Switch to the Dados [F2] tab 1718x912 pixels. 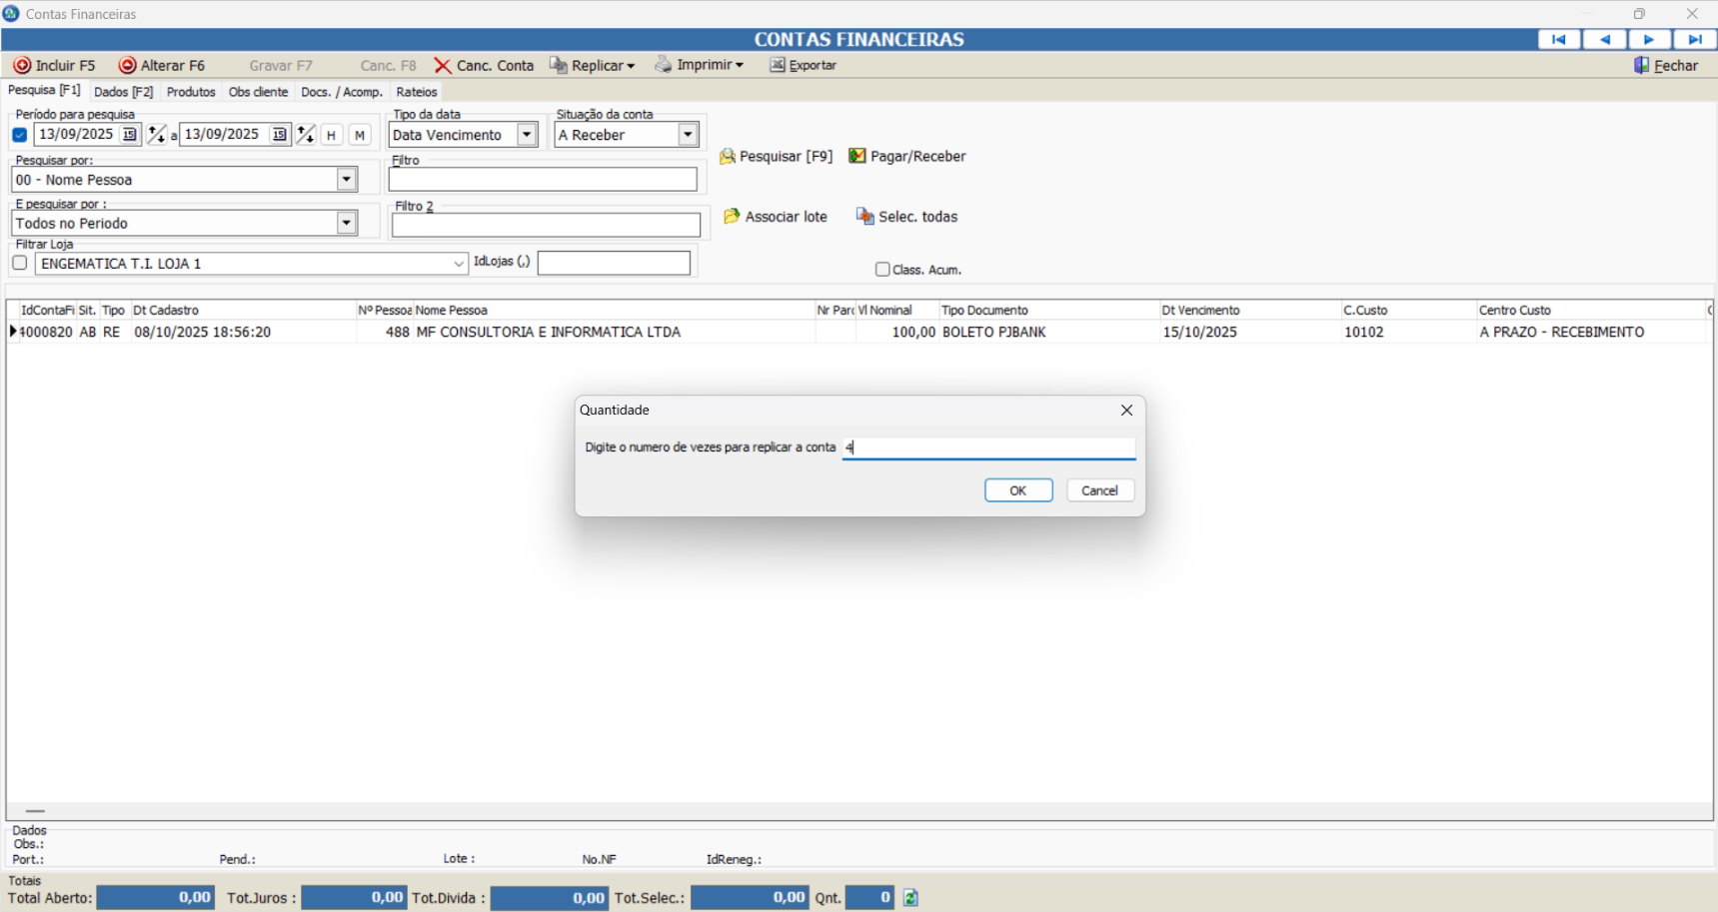tap(123, 92)
